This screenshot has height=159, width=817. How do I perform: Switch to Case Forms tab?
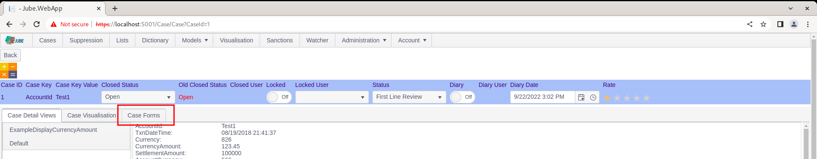pos(144,115)
